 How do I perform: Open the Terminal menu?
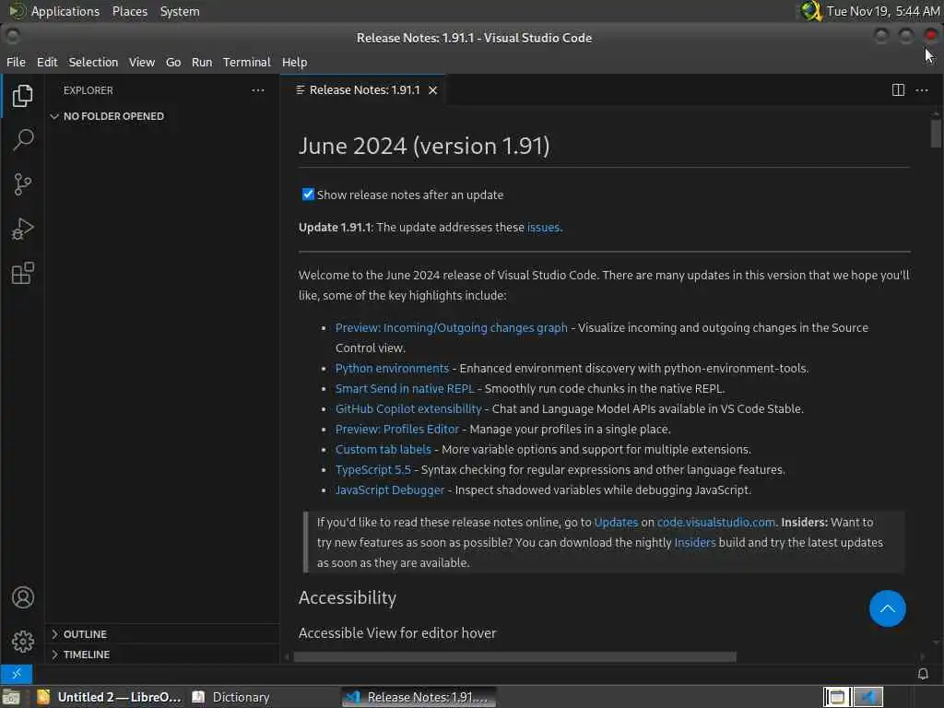[247, 62]
